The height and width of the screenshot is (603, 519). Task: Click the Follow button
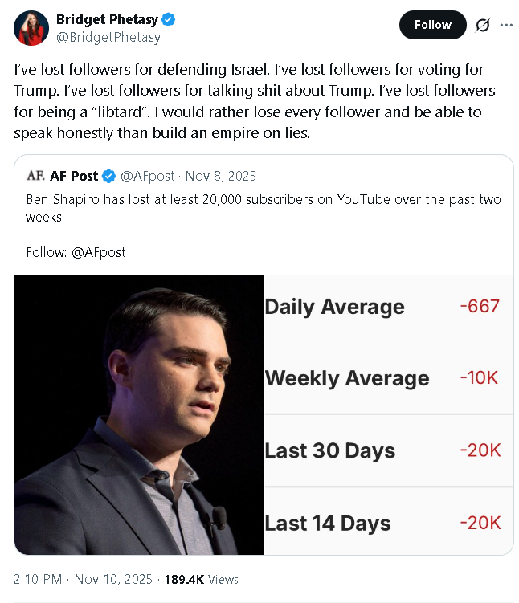pyautogui.click(x=432, y=25)
